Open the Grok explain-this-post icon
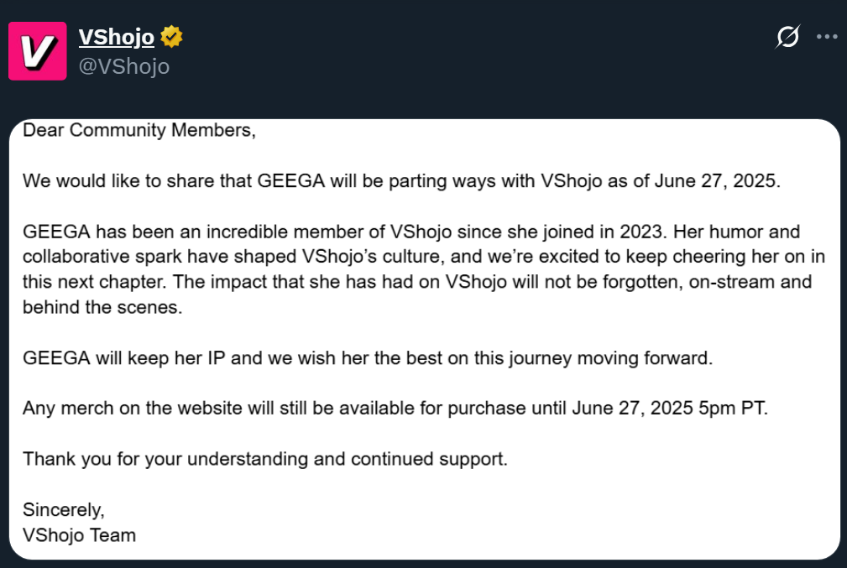This screenshot has height=568, width=847. click(x=787, y=37)
